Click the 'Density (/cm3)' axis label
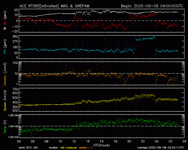 [x=5, y=74]
